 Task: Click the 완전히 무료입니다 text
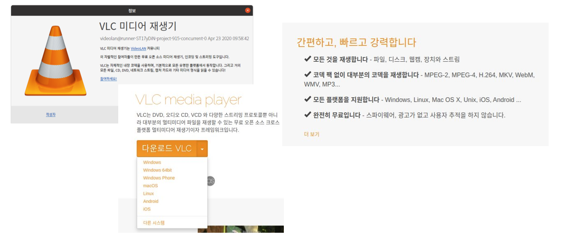pyautogui.click(x=337, y=115)
